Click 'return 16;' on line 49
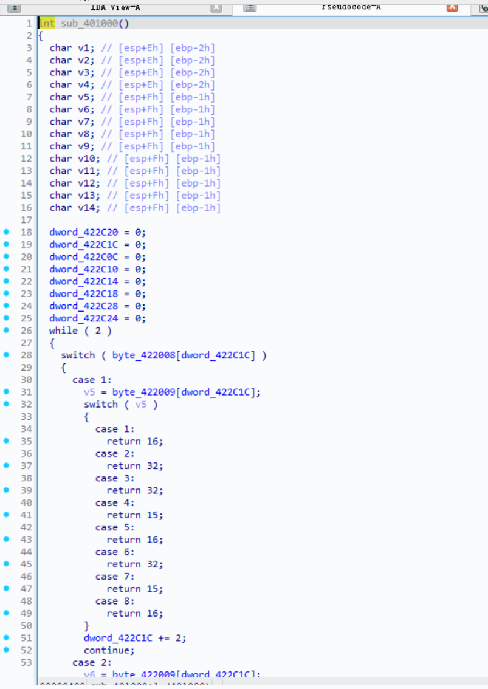The image size is (488, 689). tap(135, 614)
